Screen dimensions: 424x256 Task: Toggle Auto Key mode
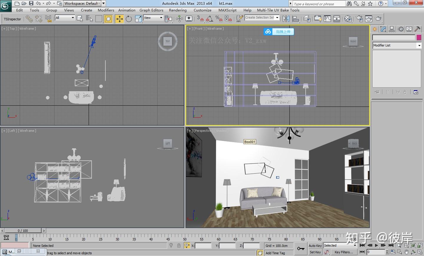[x=315, y=245]
